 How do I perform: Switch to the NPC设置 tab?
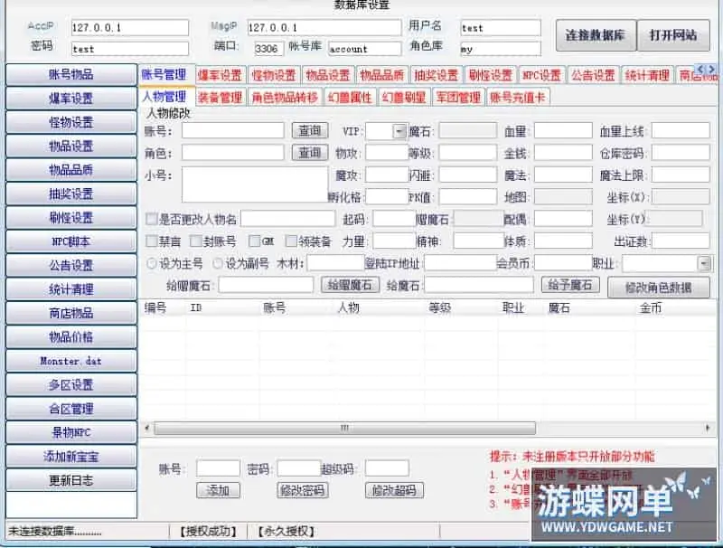(541, 75)
